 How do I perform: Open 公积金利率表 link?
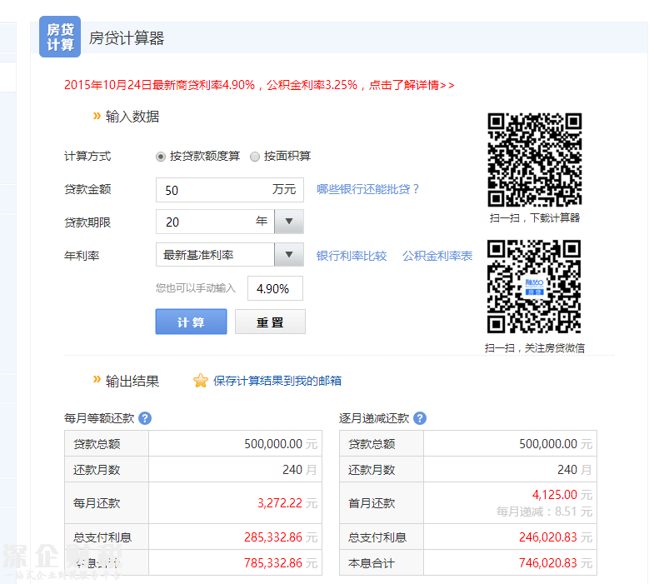pyautogui.click(x=437, y=256)
